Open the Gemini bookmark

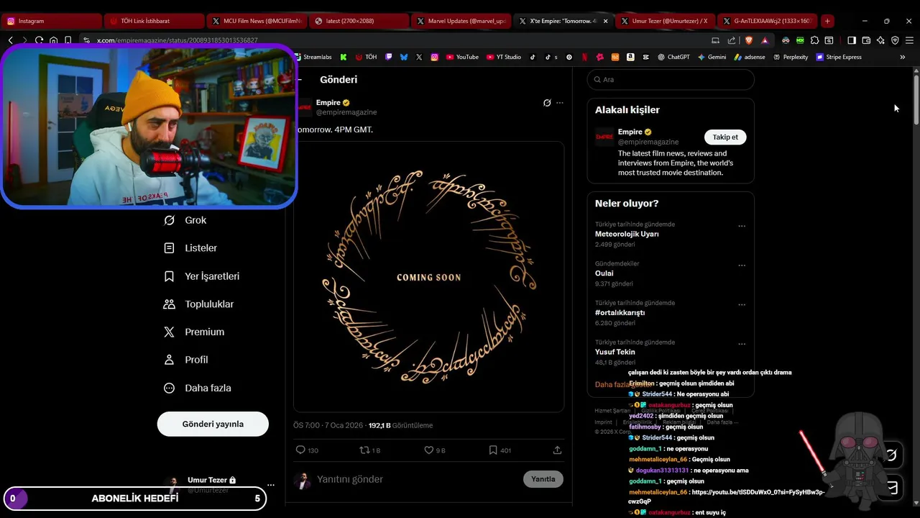(712, 57)
